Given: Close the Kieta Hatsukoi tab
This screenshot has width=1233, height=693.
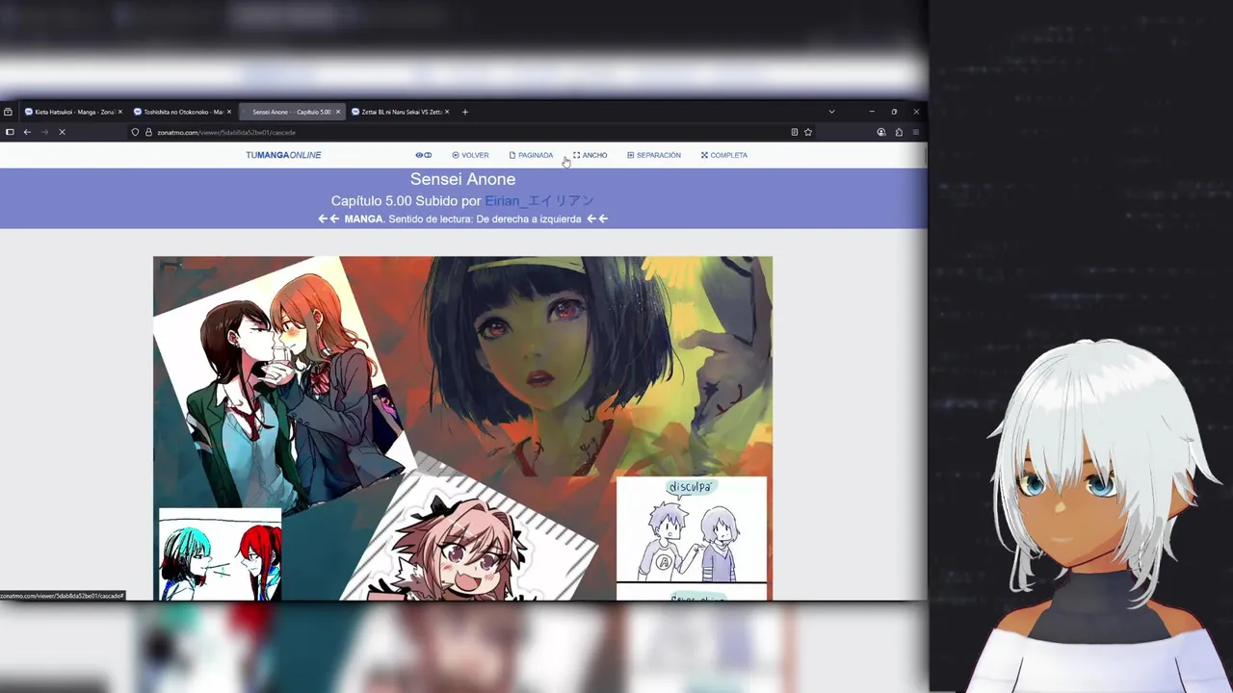Looking at the screenshot, I should click(x=120, y=112).
